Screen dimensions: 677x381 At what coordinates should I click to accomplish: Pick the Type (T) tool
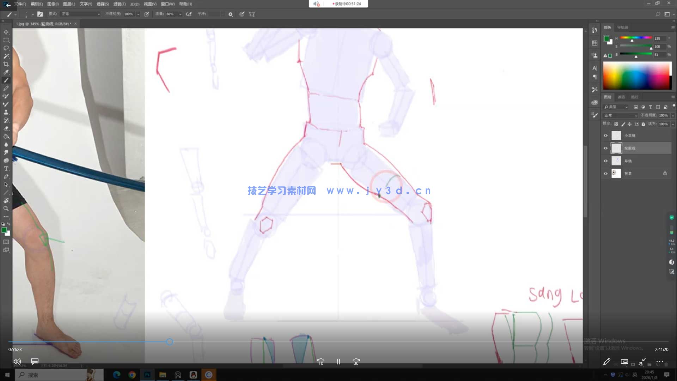click(x=6, y=169)
